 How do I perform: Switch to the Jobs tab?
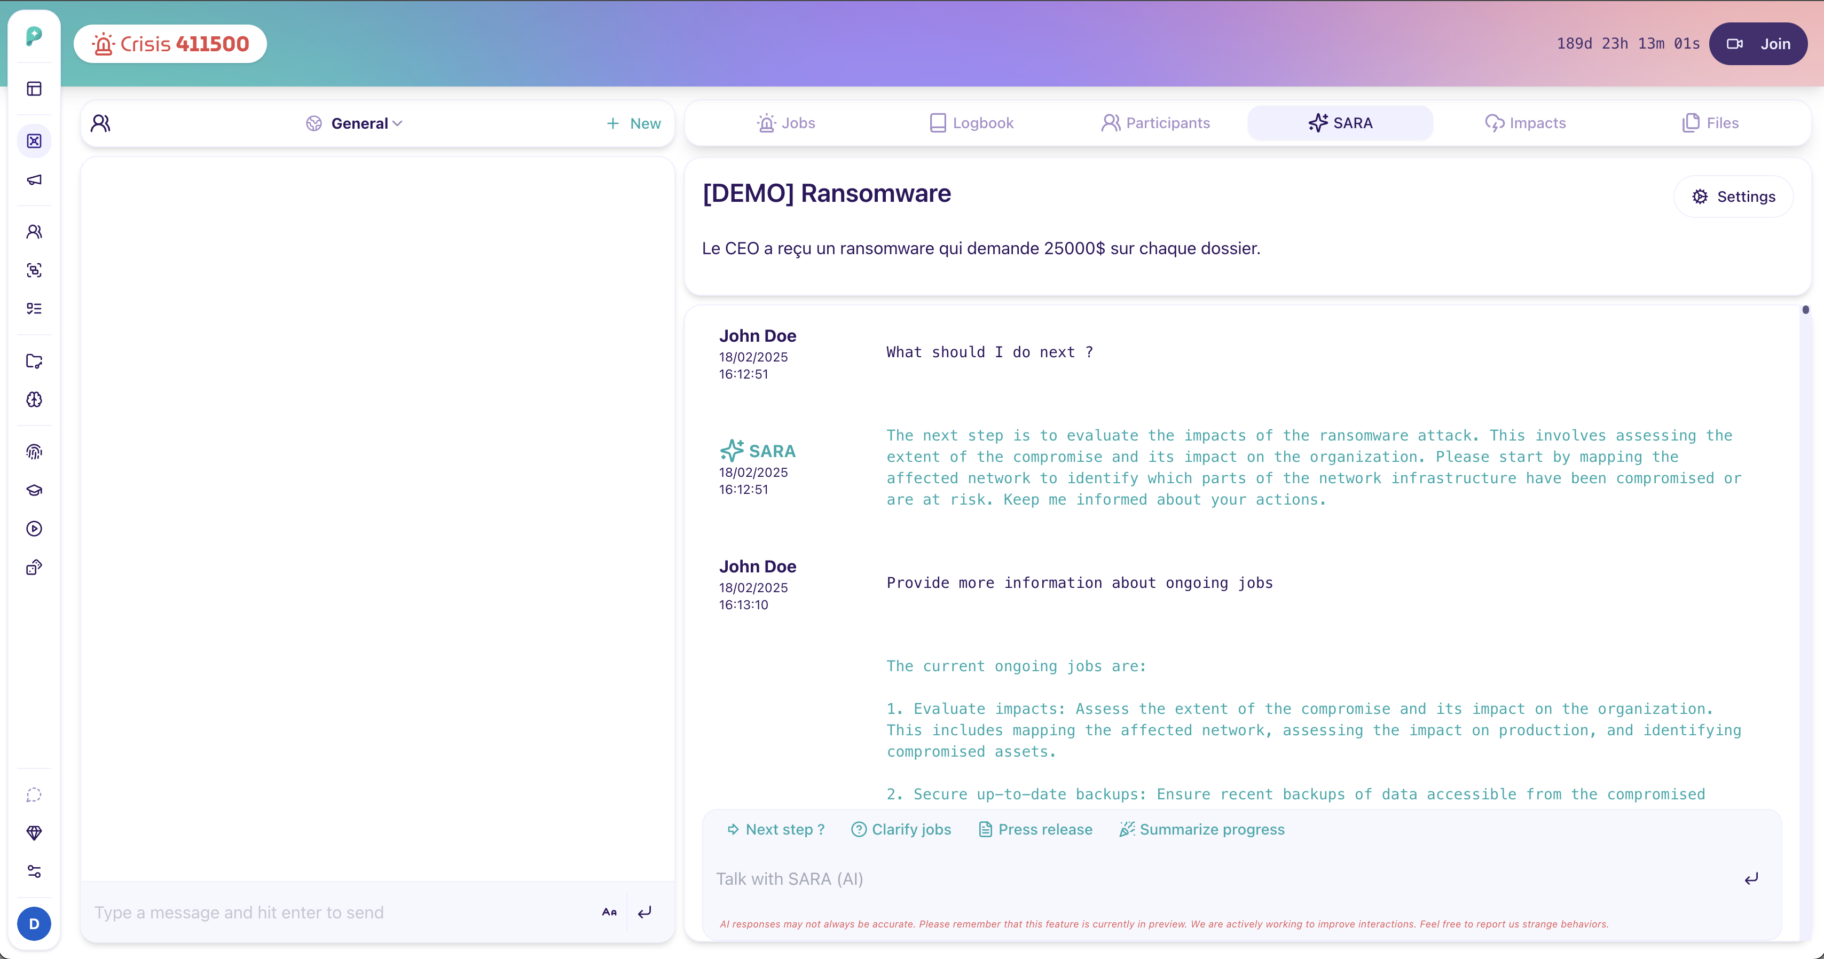(x=786, y=123)
